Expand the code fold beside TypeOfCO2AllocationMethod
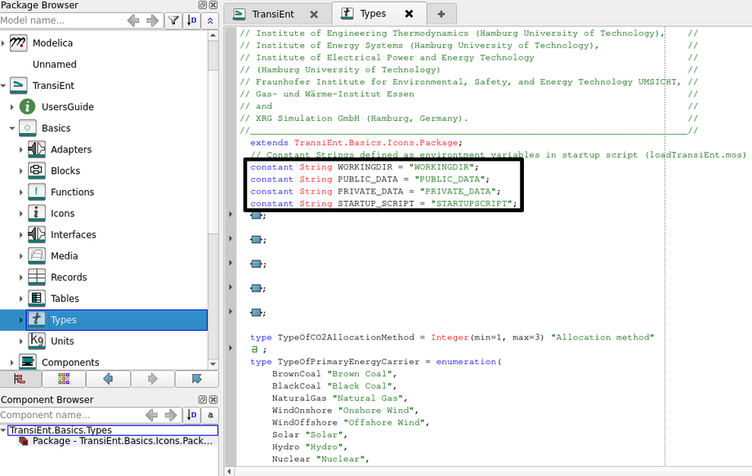The height and width of the screenshot is (476, 752). [231, 348]
